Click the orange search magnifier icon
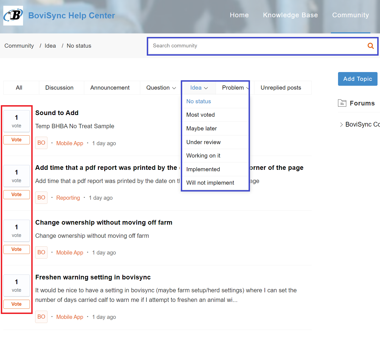Viewport: 380px width, 346px height. [371, 46]
